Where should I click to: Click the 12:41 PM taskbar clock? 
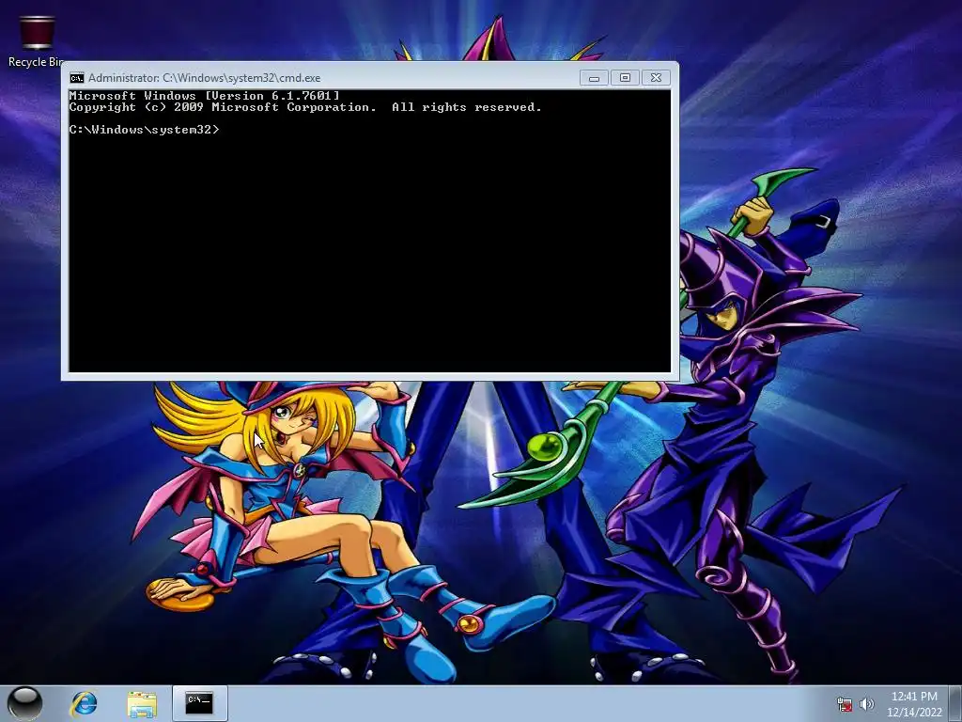point(914,697)
